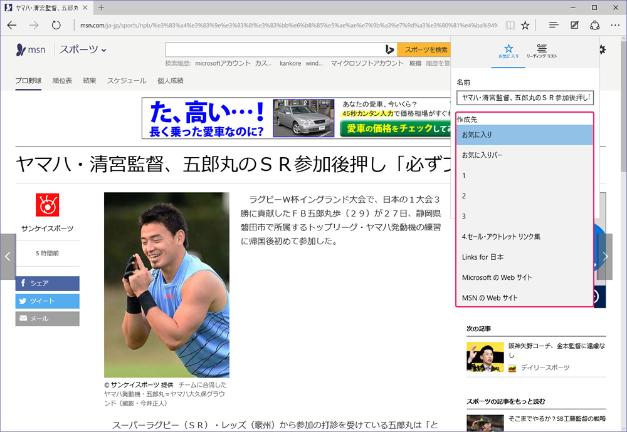Click the rugby player article photo

coord(167,285)
